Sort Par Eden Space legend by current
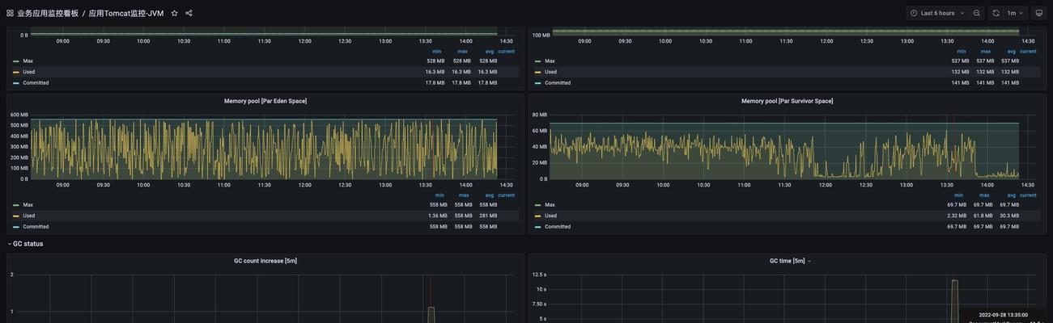1053x323 pixels. [x=506, y=195]
